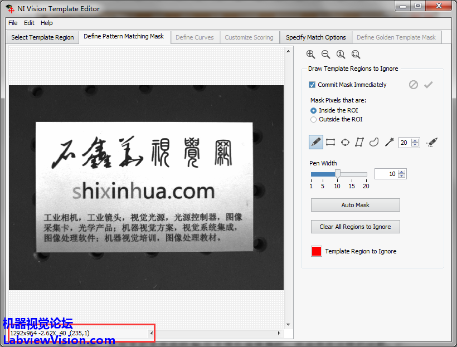Decrease the magic wand tolerance value
Viewport: 457px width, 347px height.
click(x=415, y=145)
